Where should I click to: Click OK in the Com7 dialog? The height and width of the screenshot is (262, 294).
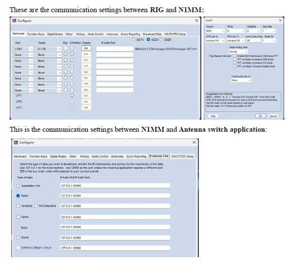coord(260,116)
